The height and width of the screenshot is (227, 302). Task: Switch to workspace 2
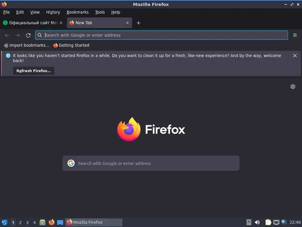tap(20, 223)
